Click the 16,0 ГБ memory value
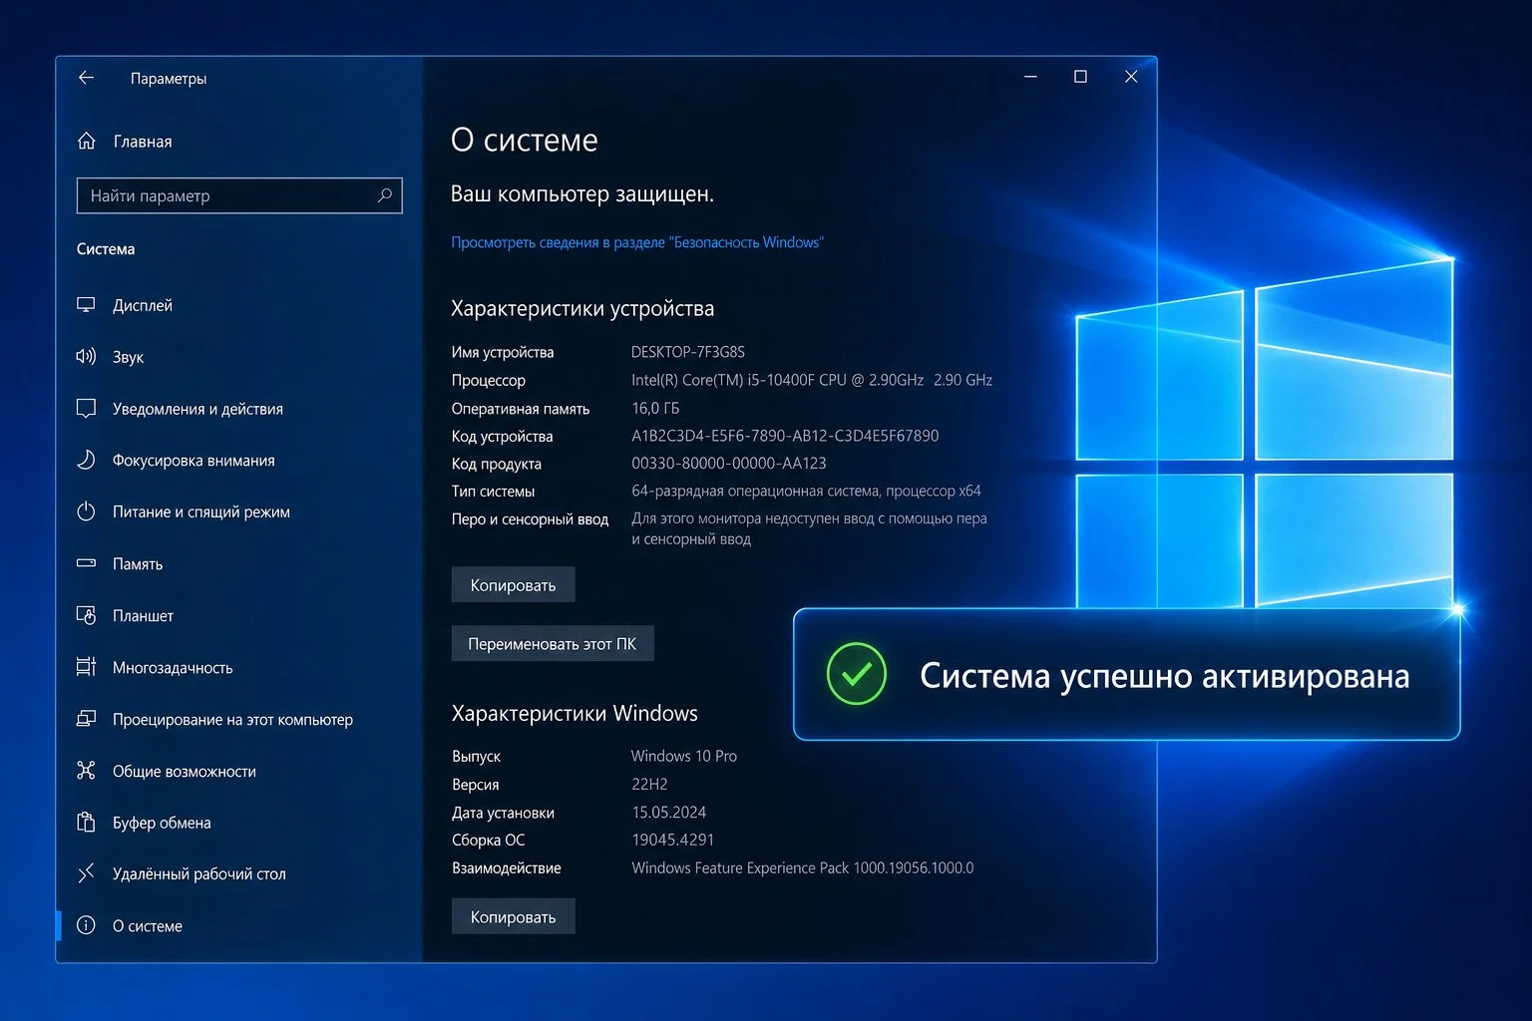The image size is (1532, 1021). (x=655, y=408)
